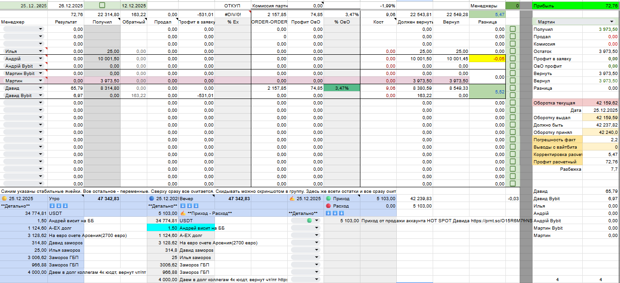This screenshot has height=283, width=620.
Task: Select the #DIV/0! cell
Action: 232,14
